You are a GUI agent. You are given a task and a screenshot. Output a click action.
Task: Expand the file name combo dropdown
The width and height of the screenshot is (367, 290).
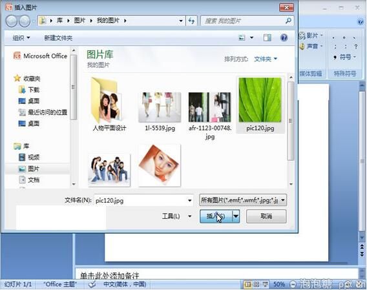coord(189,201)
